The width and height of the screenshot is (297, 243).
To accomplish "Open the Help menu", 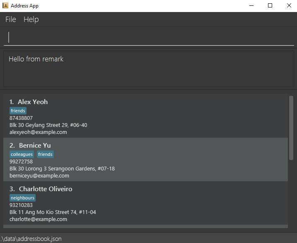I will point(31,19).
